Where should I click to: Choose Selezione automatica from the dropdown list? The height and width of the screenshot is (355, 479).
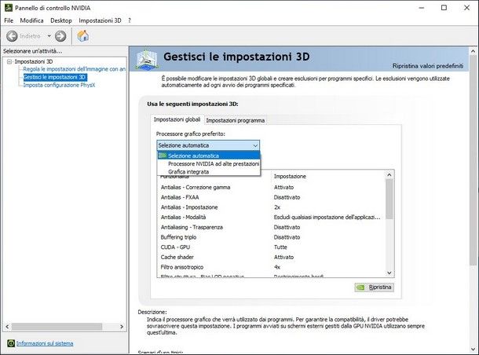(209, 156)
